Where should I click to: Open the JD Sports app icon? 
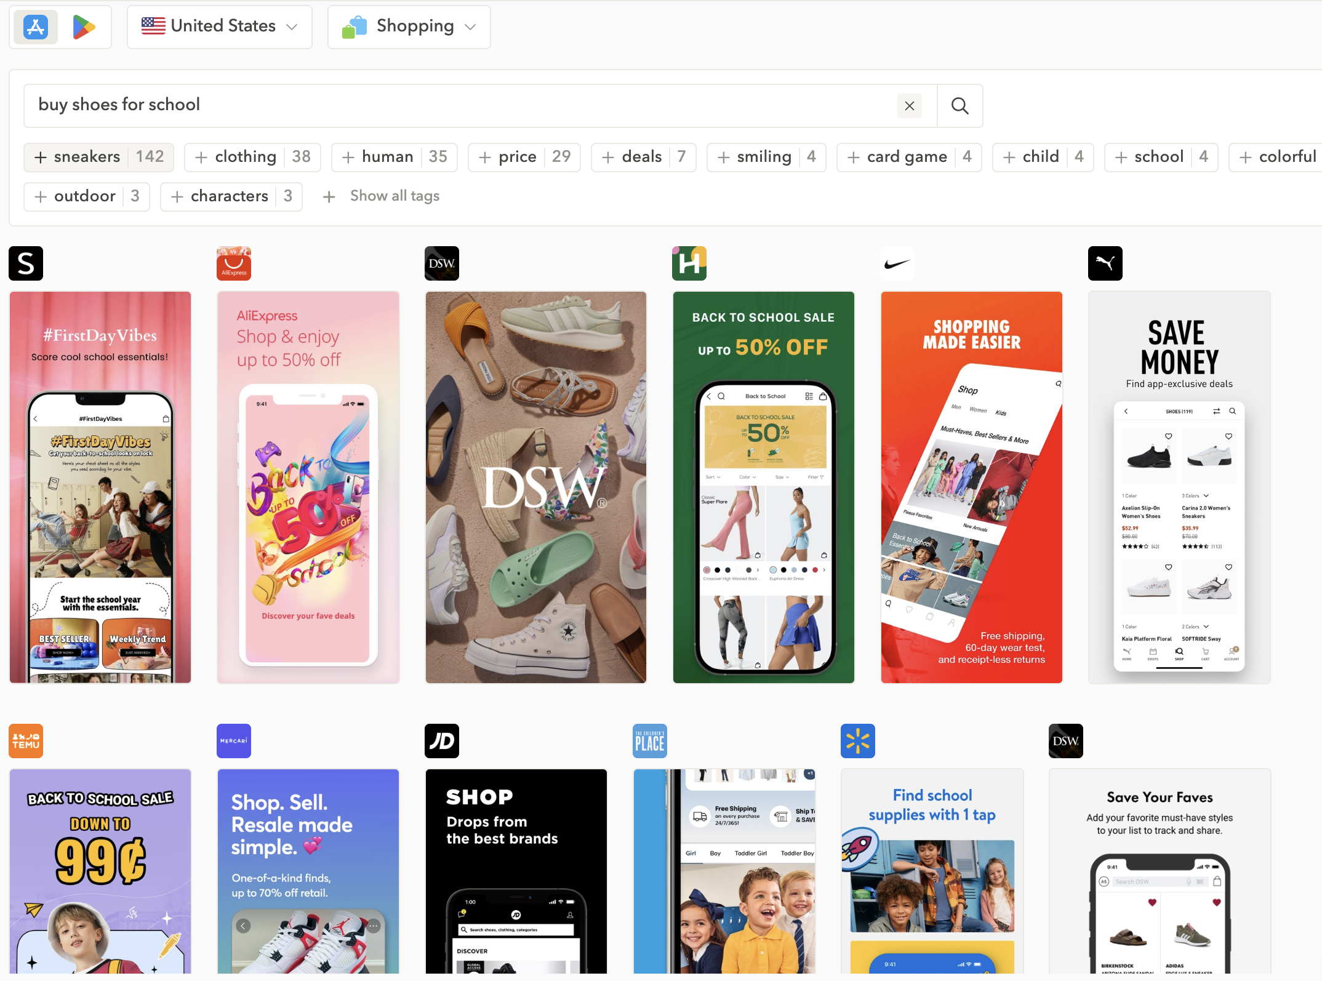pyautogui.click(x=442, y=741)
